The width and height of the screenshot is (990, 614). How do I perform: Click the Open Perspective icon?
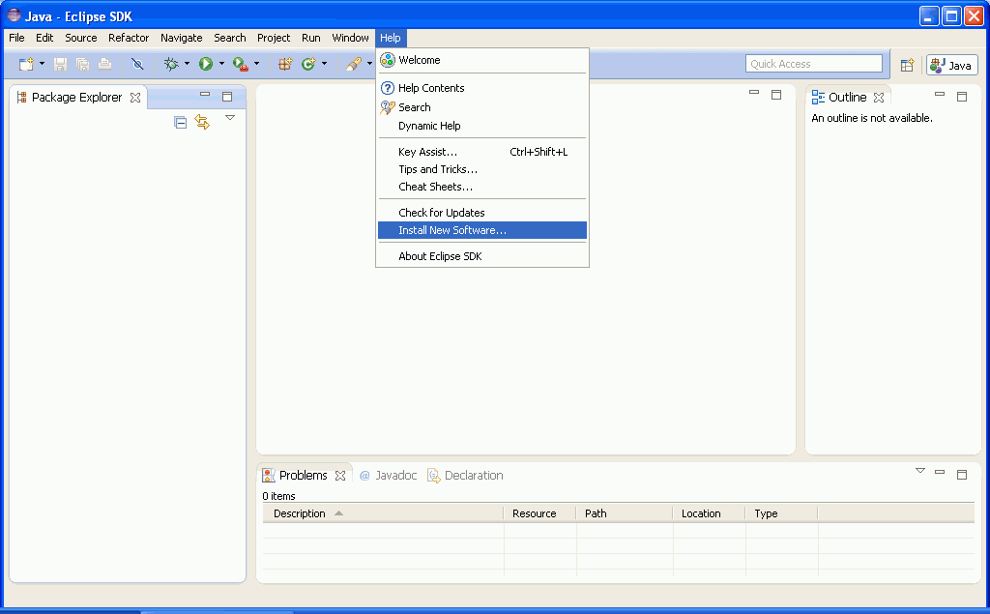907,65
